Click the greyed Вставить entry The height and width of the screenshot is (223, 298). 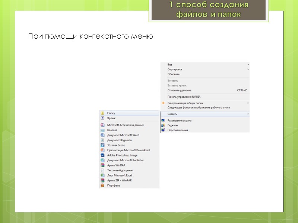point(205,81)
